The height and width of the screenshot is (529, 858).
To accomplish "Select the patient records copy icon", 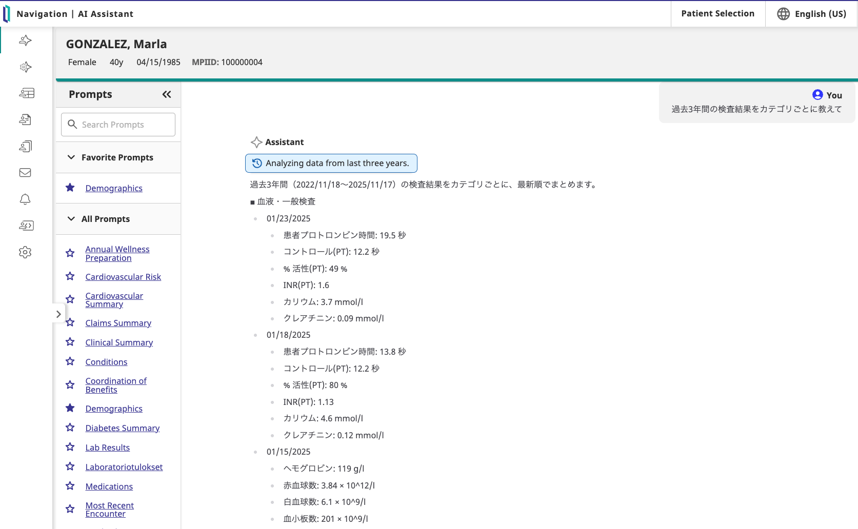I will point(25,146).
